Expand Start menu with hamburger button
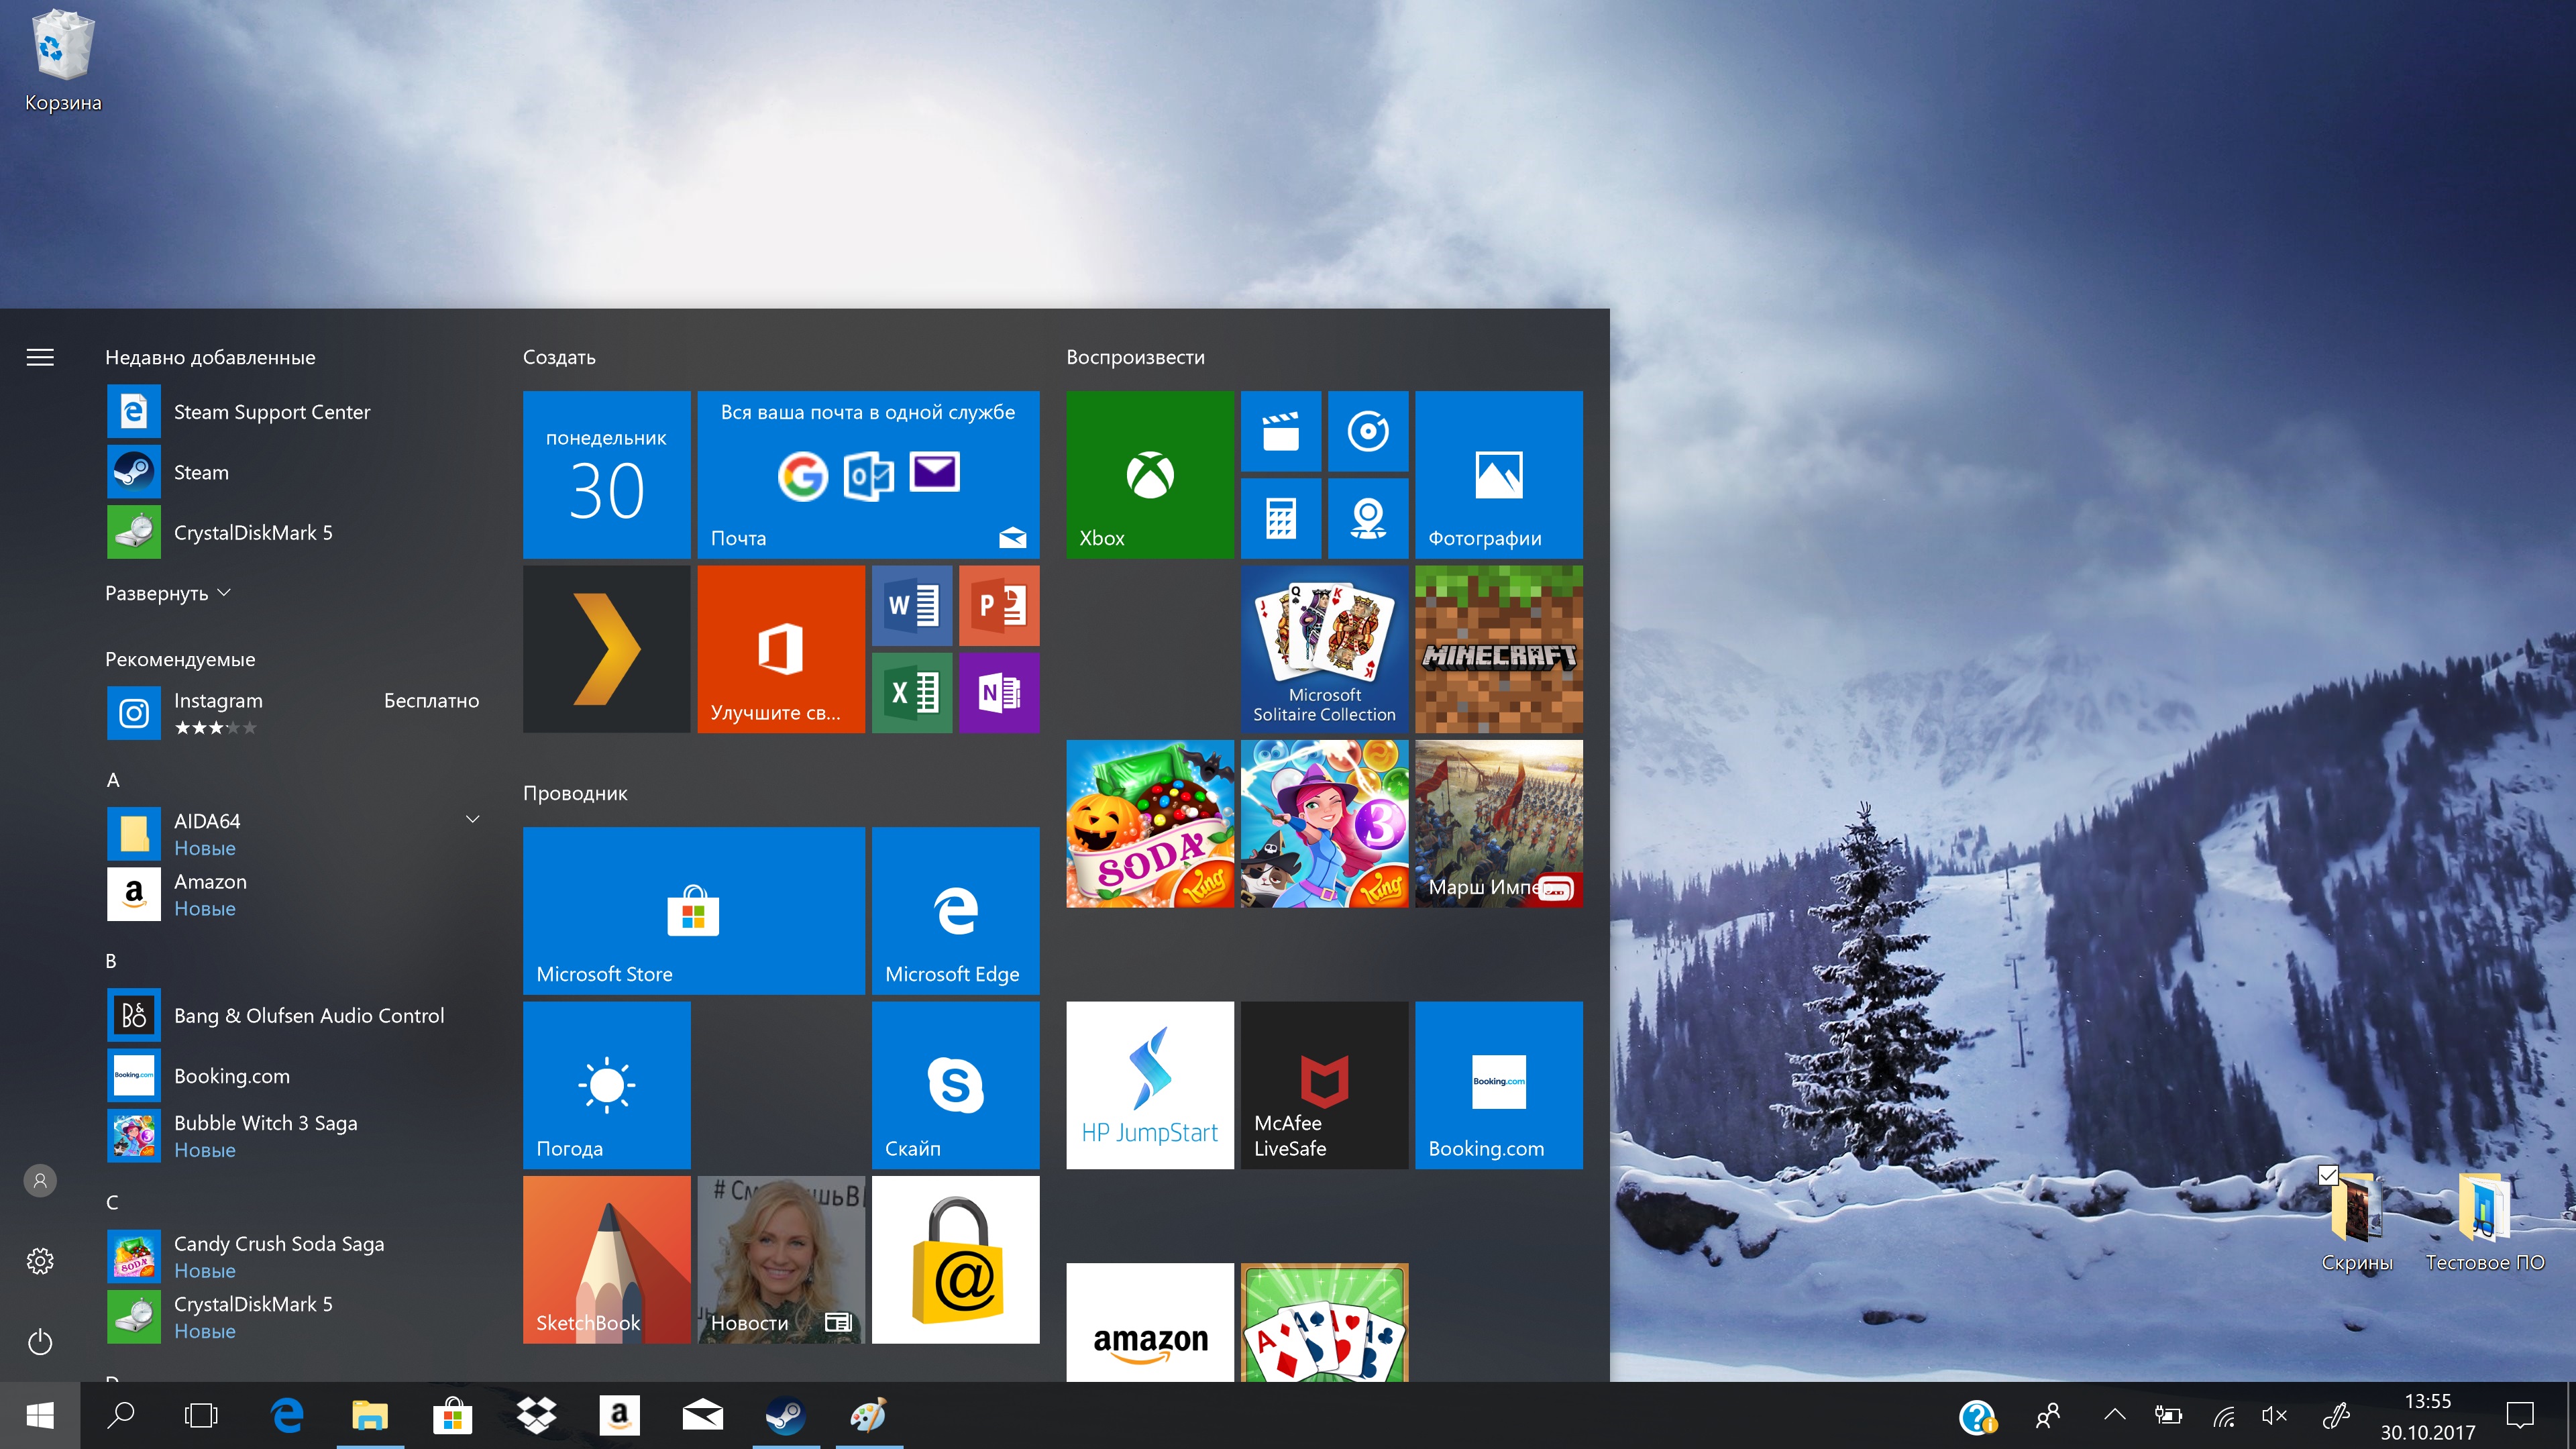Image resolution: width=2576 pixels, height=1449 pixels. (x=40, y=357)
